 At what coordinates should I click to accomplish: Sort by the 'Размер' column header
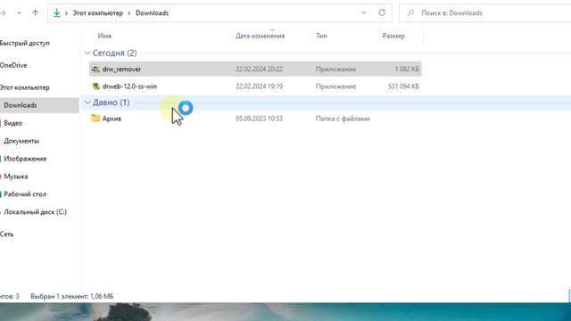pos(393,36)
